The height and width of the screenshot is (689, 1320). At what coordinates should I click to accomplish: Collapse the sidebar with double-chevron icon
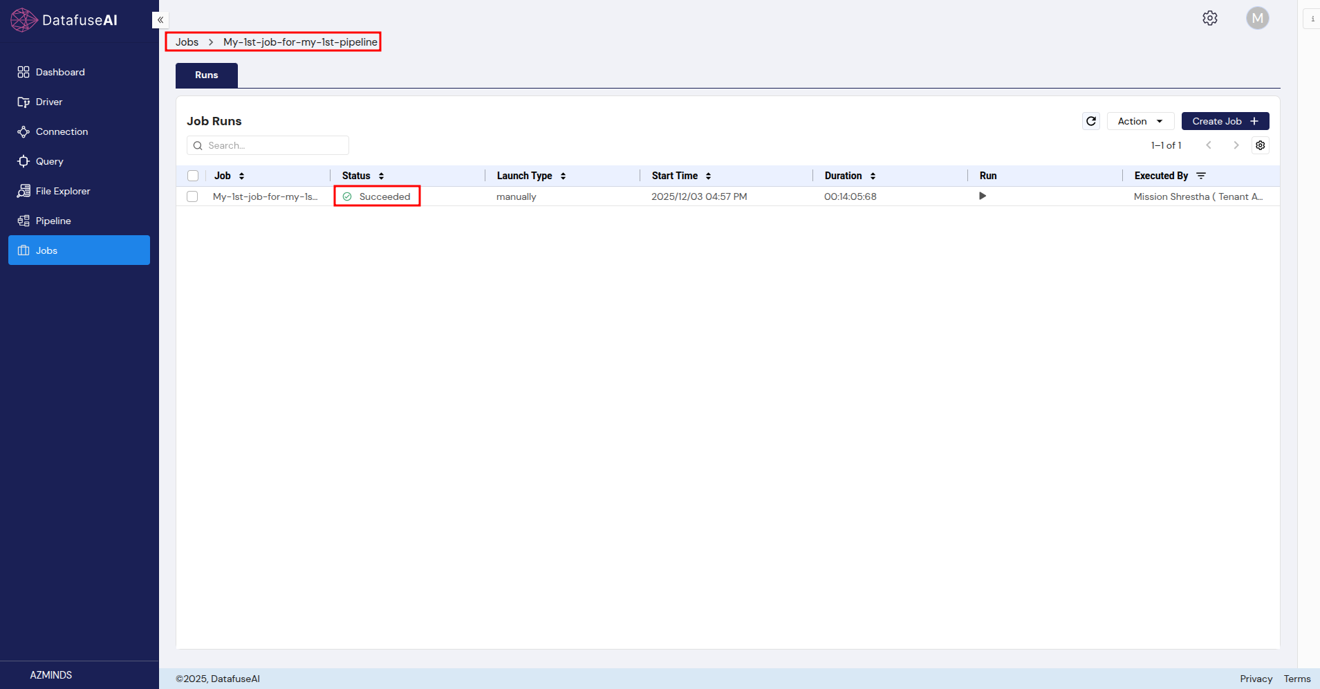point(160,20)
